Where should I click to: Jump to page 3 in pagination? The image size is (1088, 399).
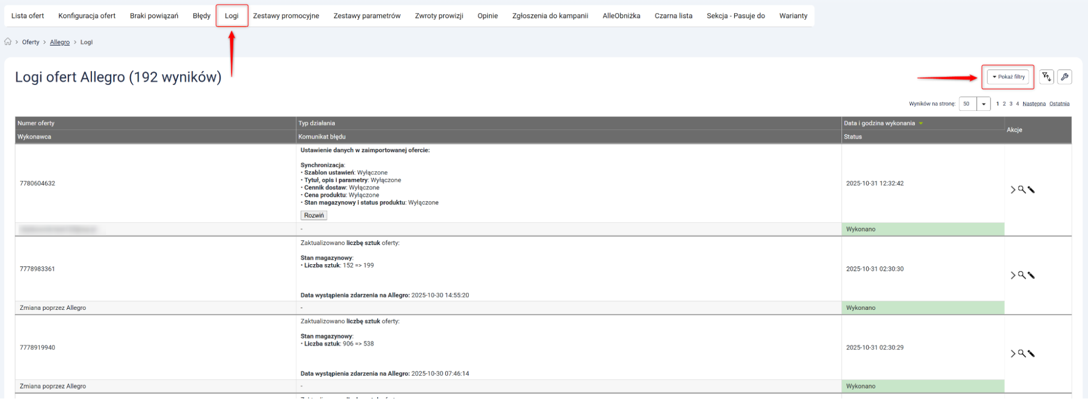point(1011,104)
